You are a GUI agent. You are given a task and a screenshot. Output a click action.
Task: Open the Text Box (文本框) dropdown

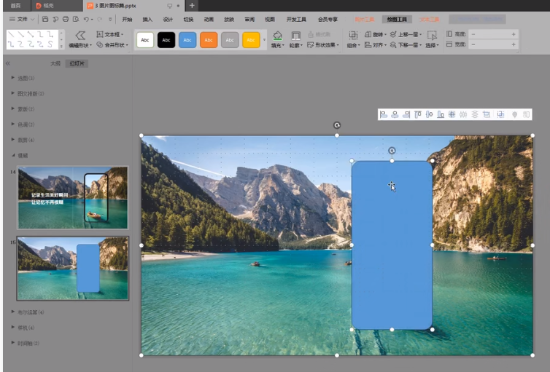tap(110, 34)
